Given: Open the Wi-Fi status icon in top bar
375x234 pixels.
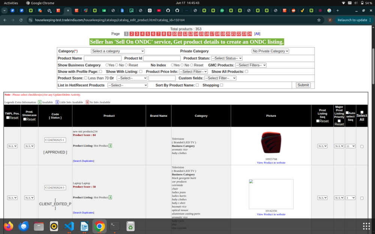Looking at the screenshot, I should (x=343, y=3).
